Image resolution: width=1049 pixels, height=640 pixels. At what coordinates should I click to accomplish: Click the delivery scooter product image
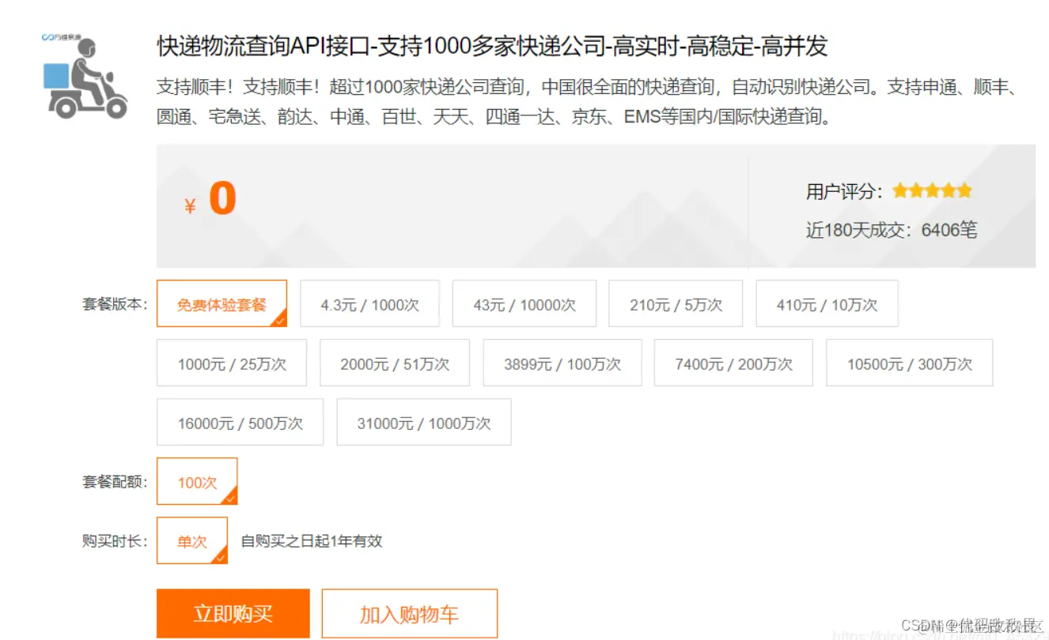click(85, 76)
